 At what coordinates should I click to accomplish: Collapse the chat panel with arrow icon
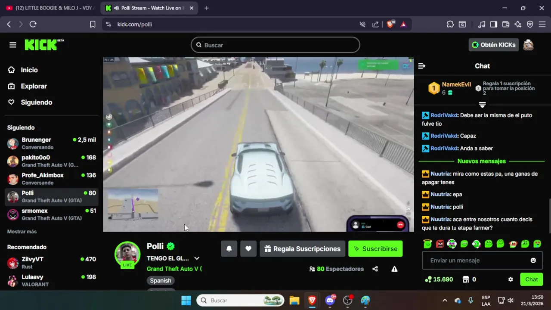(421, 66)
